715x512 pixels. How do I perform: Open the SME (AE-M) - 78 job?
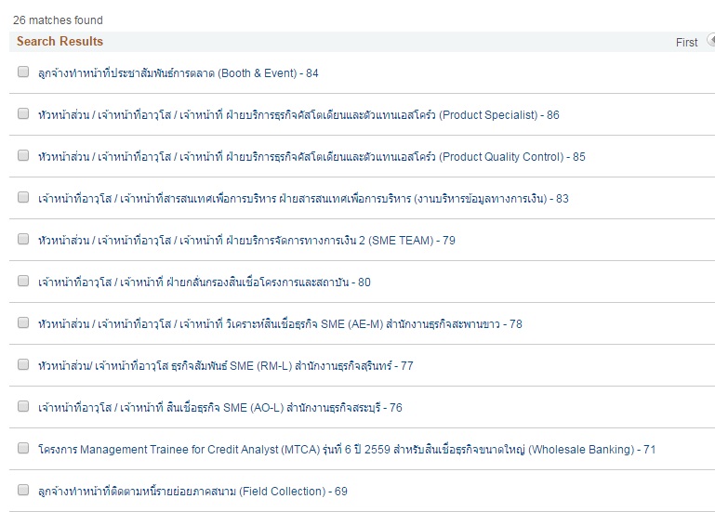(x=280, y=324)
